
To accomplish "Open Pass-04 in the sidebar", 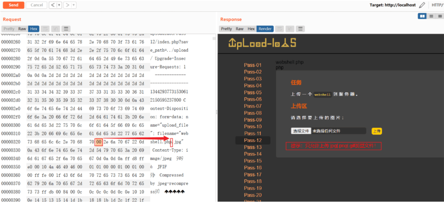I will [x=253, y=85].
